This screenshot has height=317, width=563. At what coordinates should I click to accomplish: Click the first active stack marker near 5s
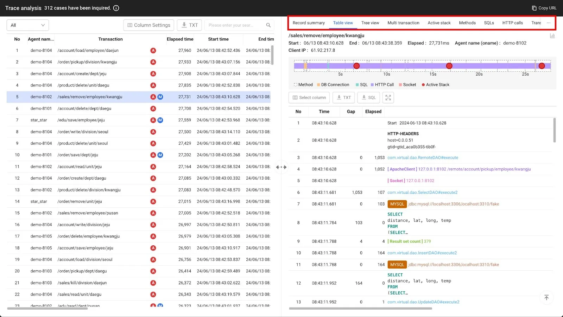click(356, 66)
